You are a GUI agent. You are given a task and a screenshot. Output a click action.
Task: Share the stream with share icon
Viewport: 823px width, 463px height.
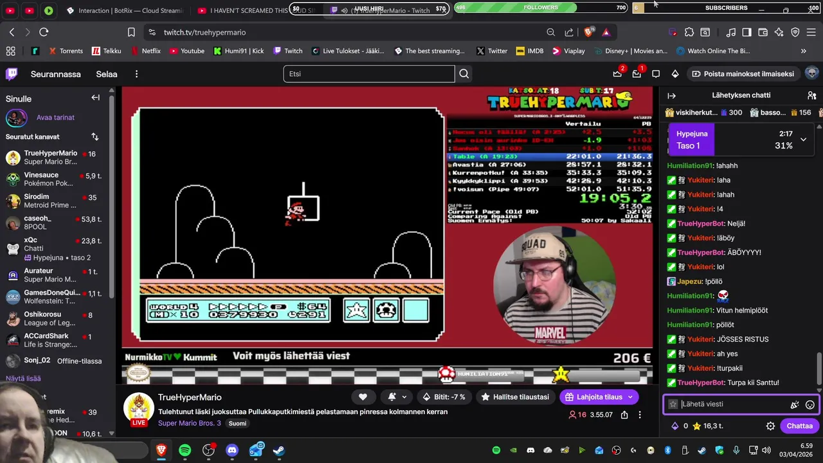click(x=624, y=415)
